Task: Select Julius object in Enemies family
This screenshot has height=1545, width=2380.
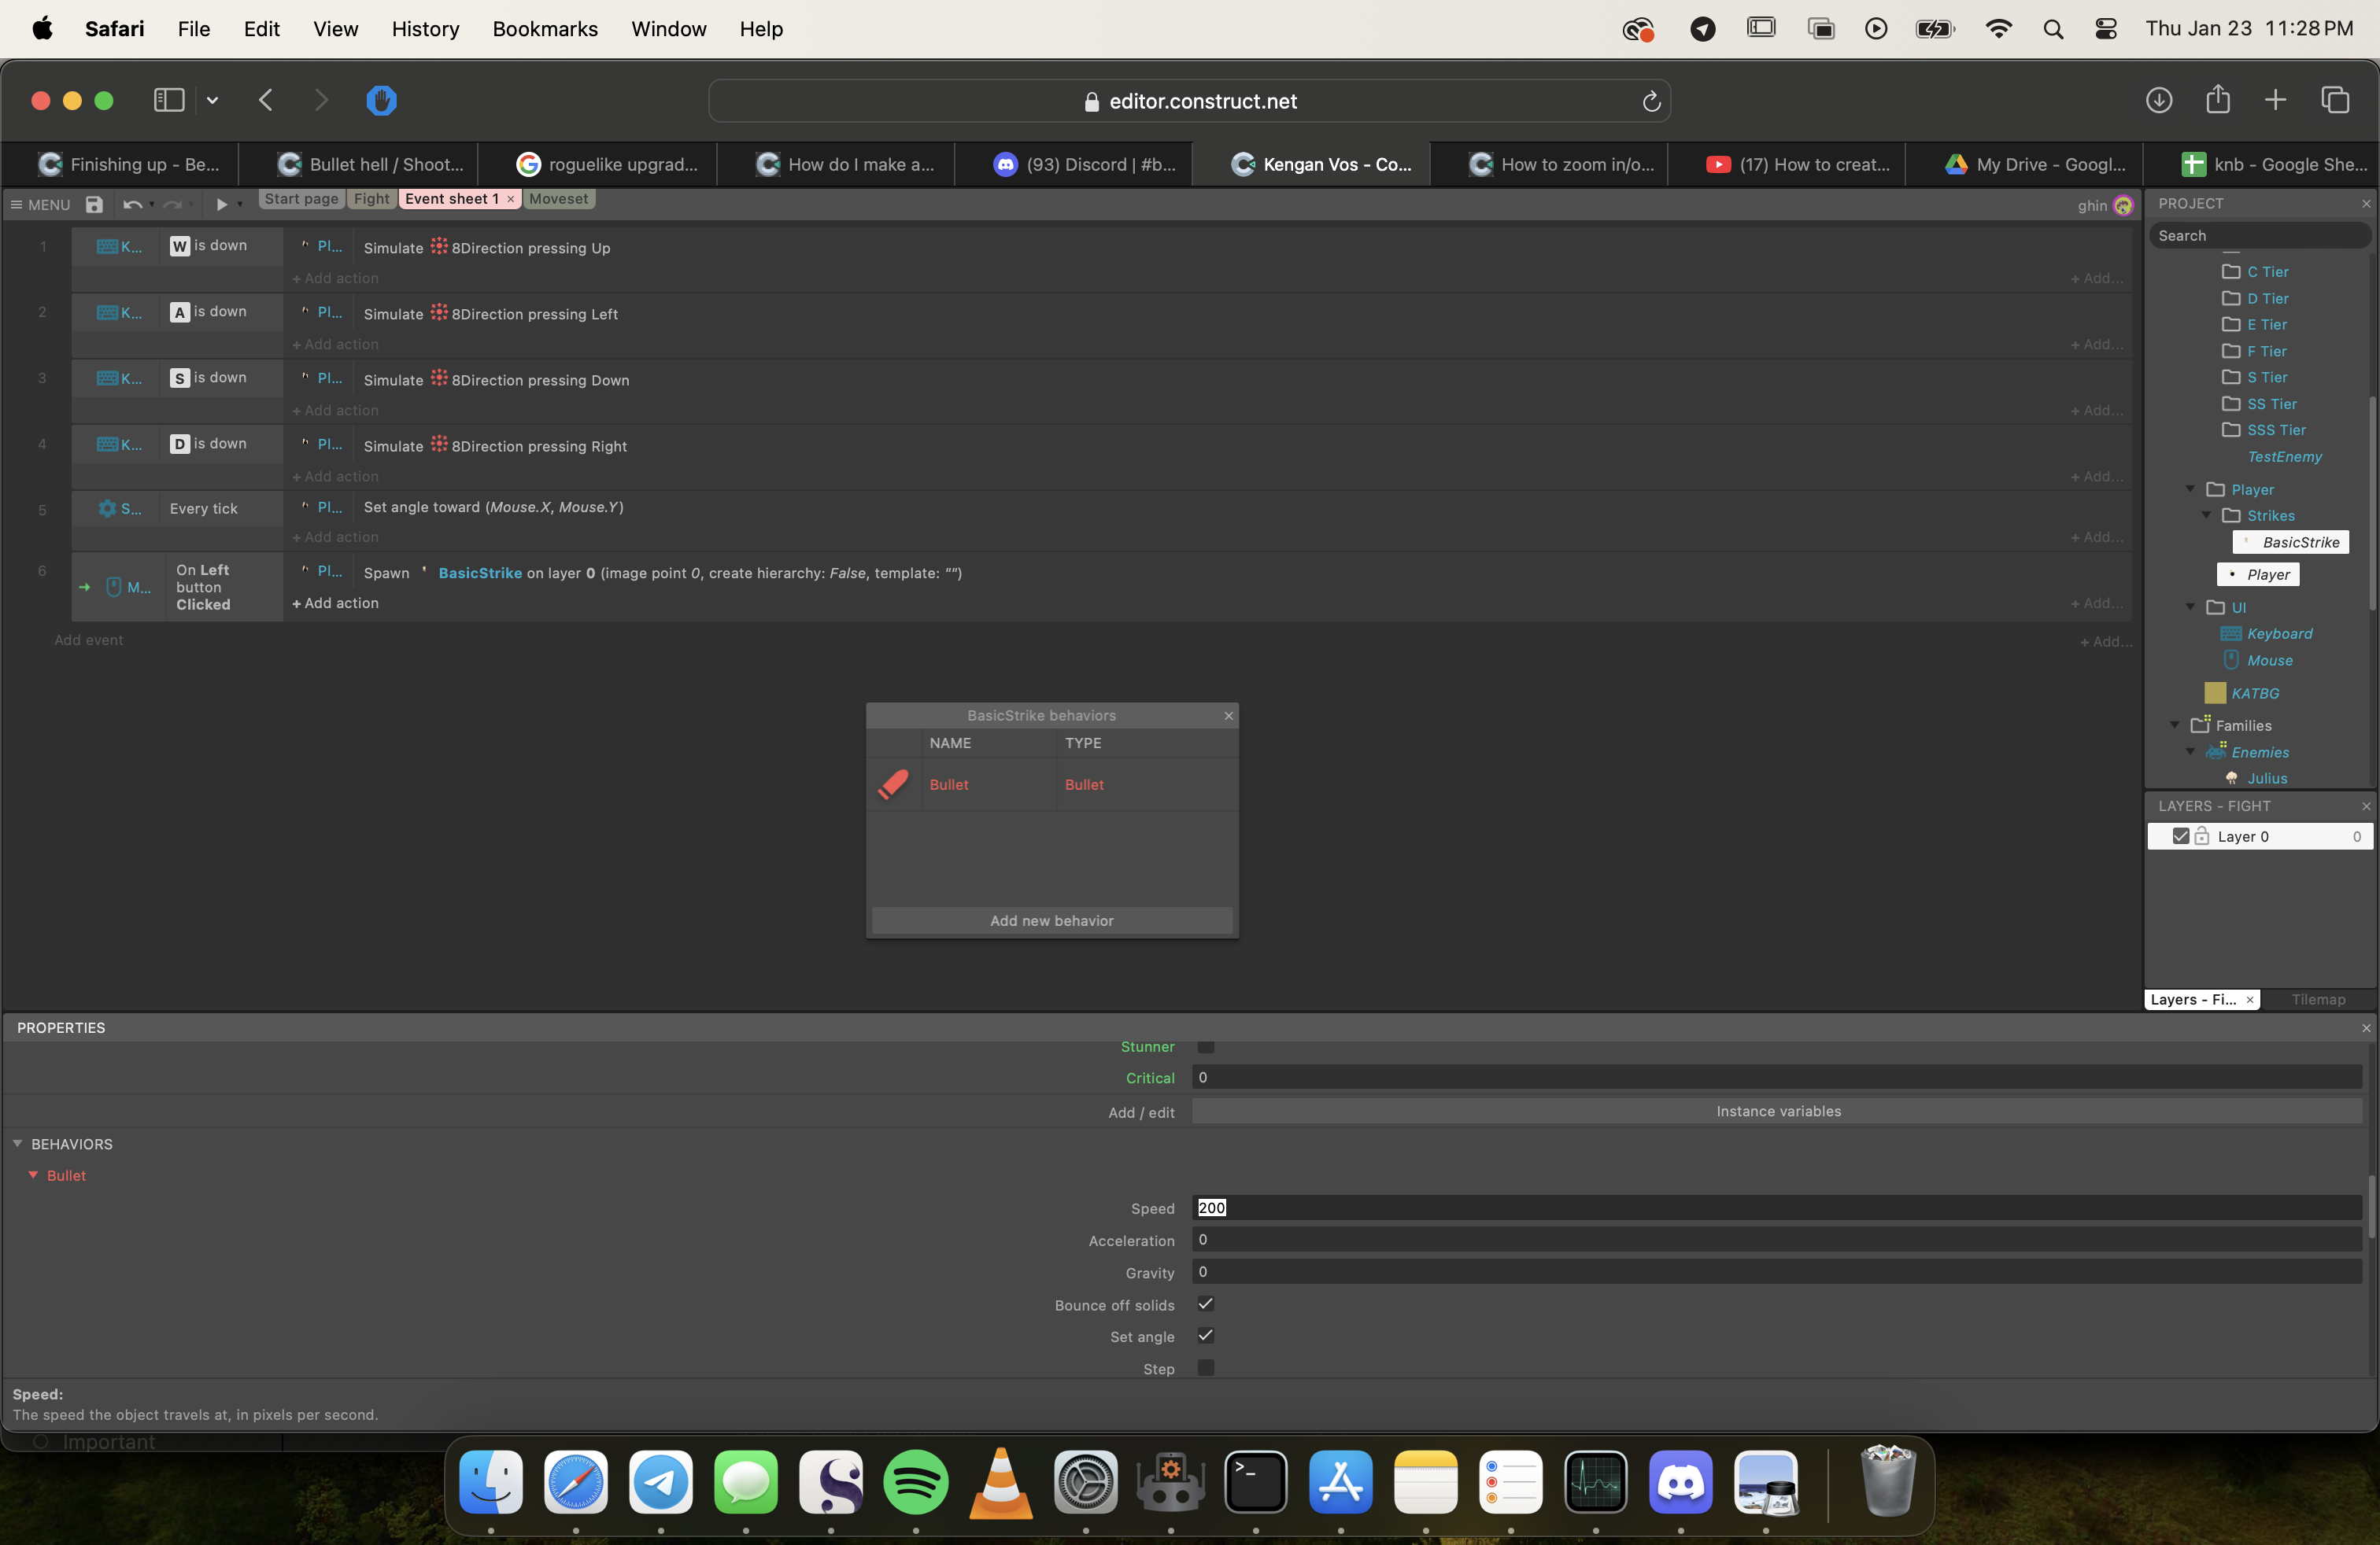Action: coord(2267,779)
